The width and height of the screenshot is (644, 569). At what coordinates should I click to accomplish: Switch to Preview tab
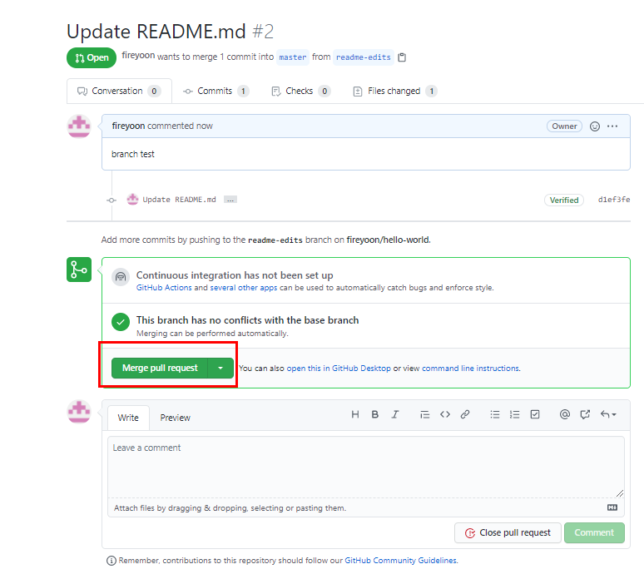(x=175, y=418)
